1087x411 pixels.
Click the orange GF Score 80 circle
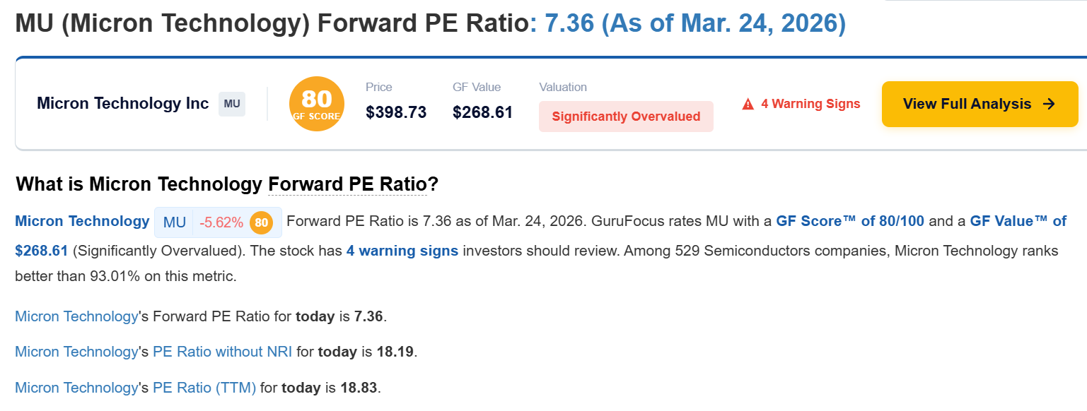click(x=316, y=104)
